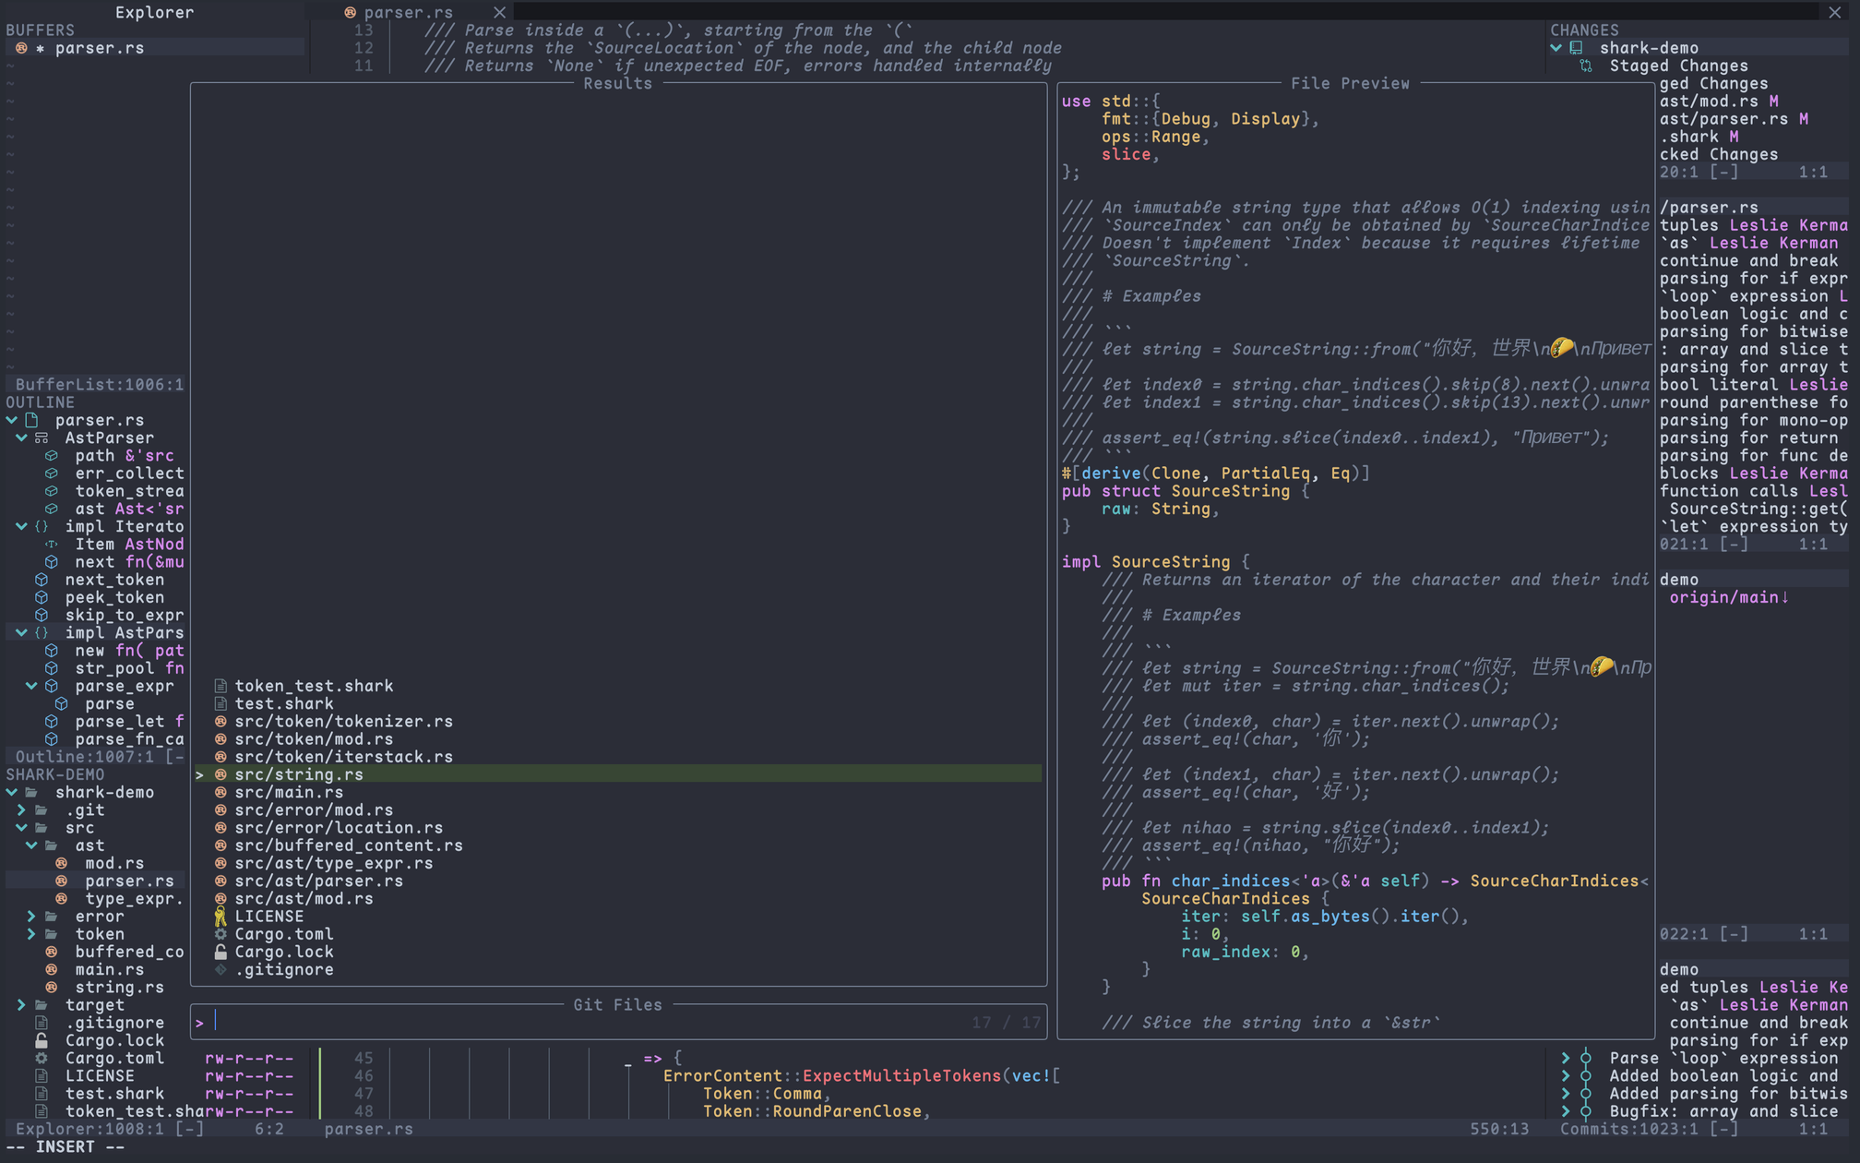Click the commit node icon for Parse loop expression
The width and height of the screenshot is (1860, 1163).
[1586, 1058]
